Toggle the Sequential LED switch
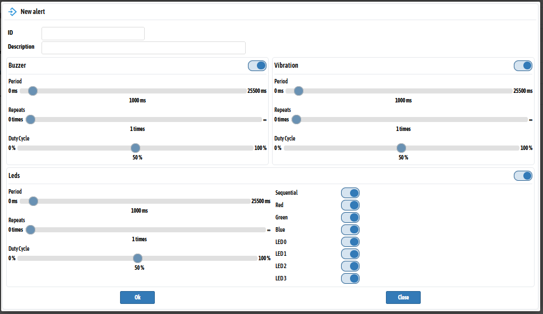 tap(350, 193)
